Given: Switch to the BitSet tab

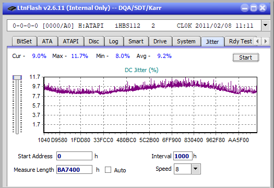Looking at the screenshot, I should [25, 41].
